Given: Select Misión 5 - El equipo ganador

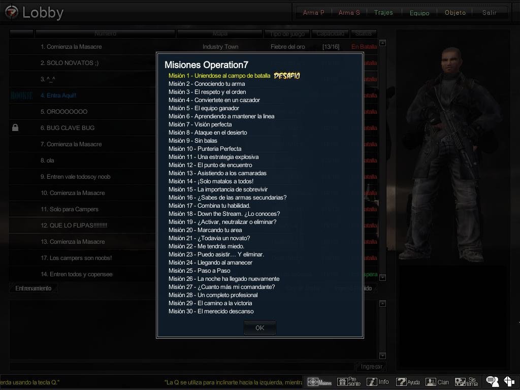Looking at the screenshot, I should coord(204,108).
